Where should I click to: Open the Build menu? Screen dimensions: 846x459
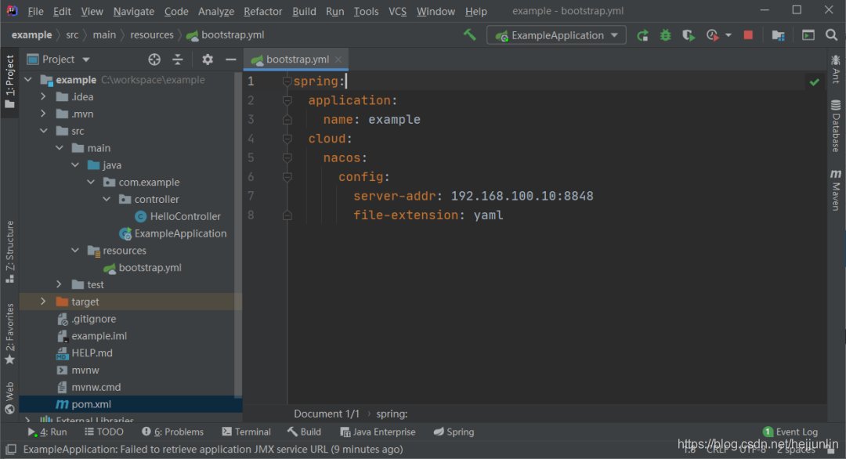pyautogui.click(x=304, y=11)
